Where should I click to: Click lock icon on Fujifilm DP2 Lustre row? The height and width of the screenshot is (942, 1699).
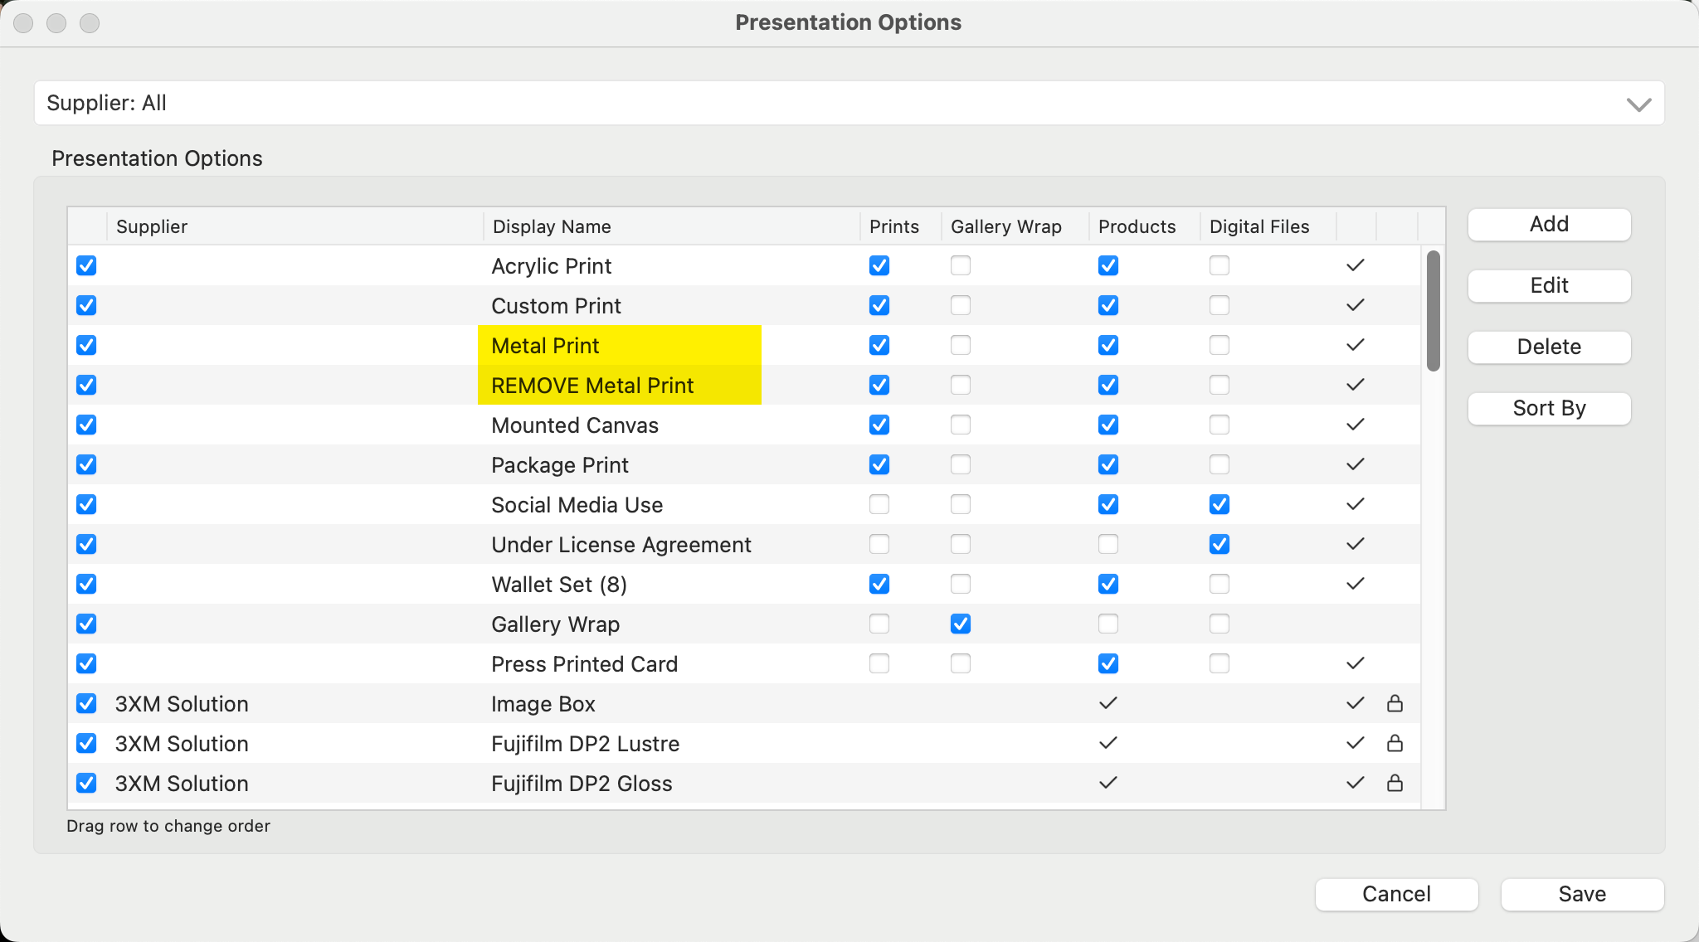pyautogui.click(x=1395, y=743)
